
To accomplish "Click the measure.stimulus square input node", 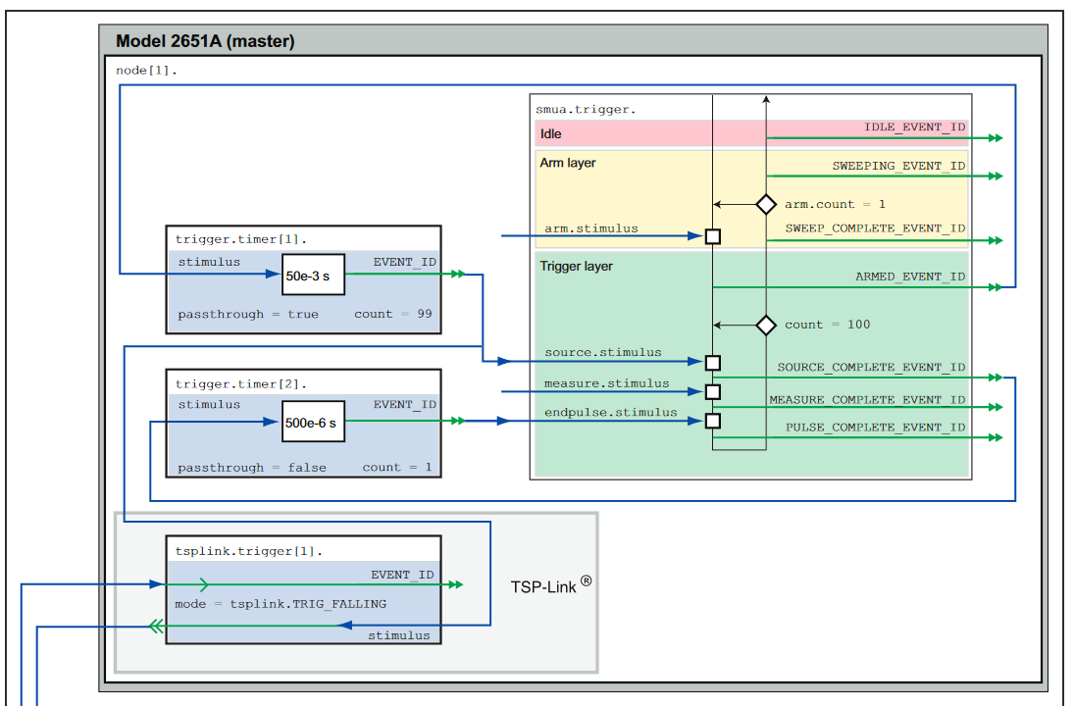I will click(x=713, y=392).
